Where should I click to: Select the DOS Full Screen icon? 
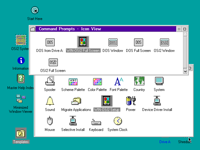click(138, 42)
